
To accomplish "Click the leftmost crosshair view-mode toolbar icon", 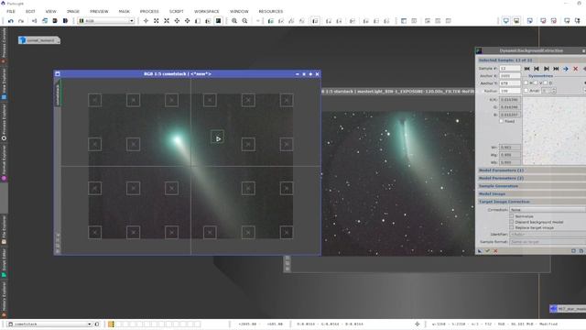I will pyautogui.click(x=146, y=21).
